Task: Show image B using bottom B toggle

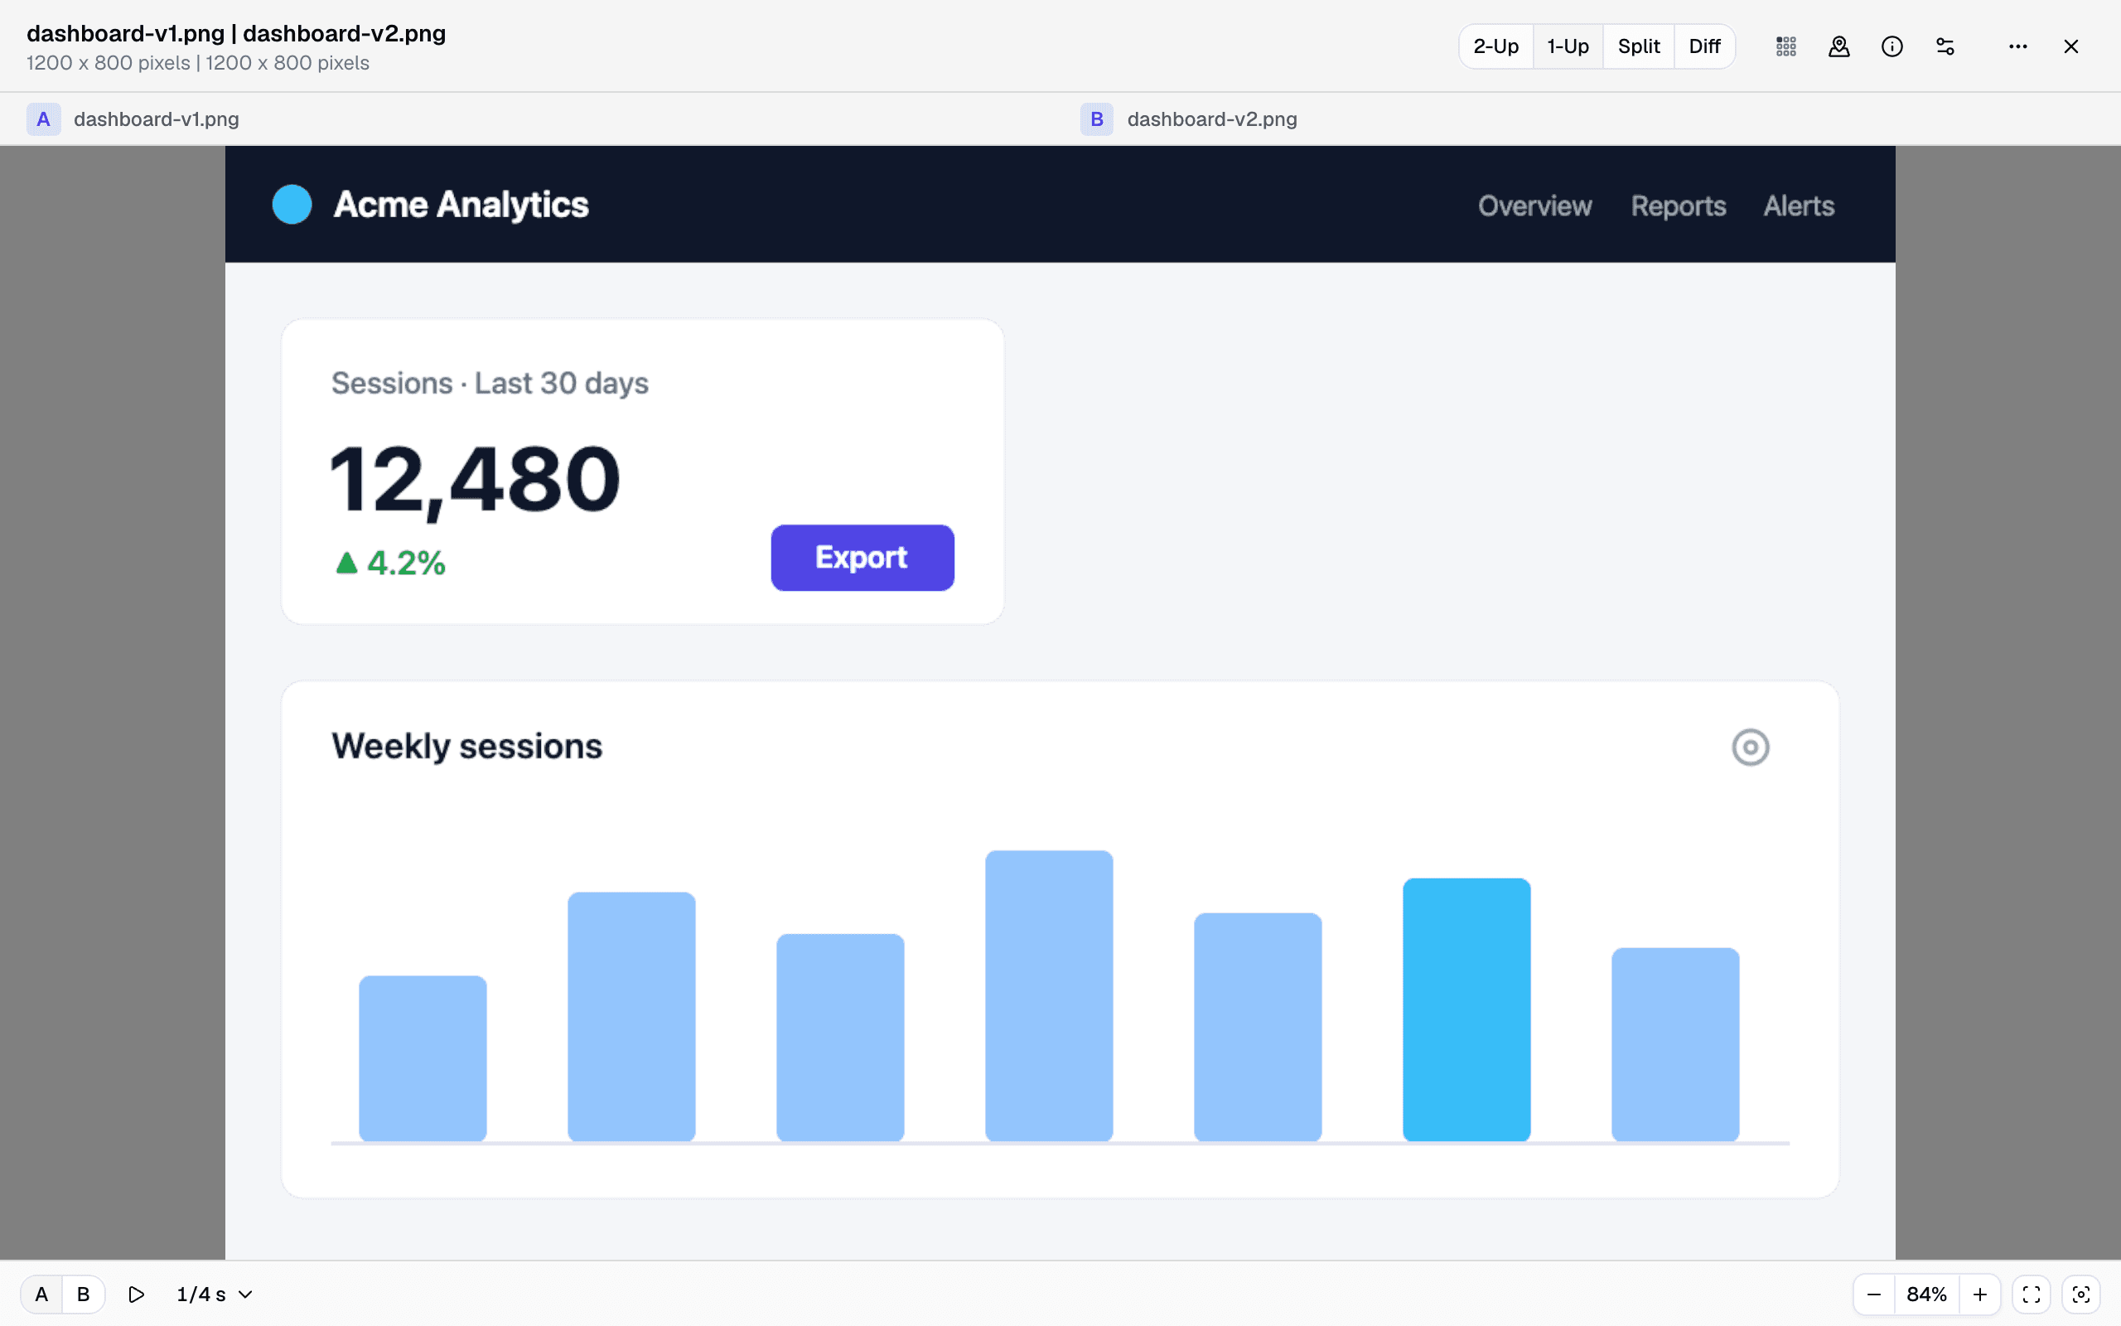Action: pos(83,1295)
